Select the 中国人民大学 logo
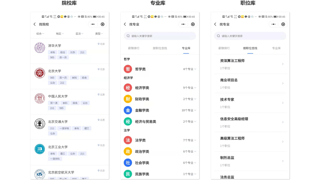The width and height of the screenshot is (324, 189). coord(40,98)
